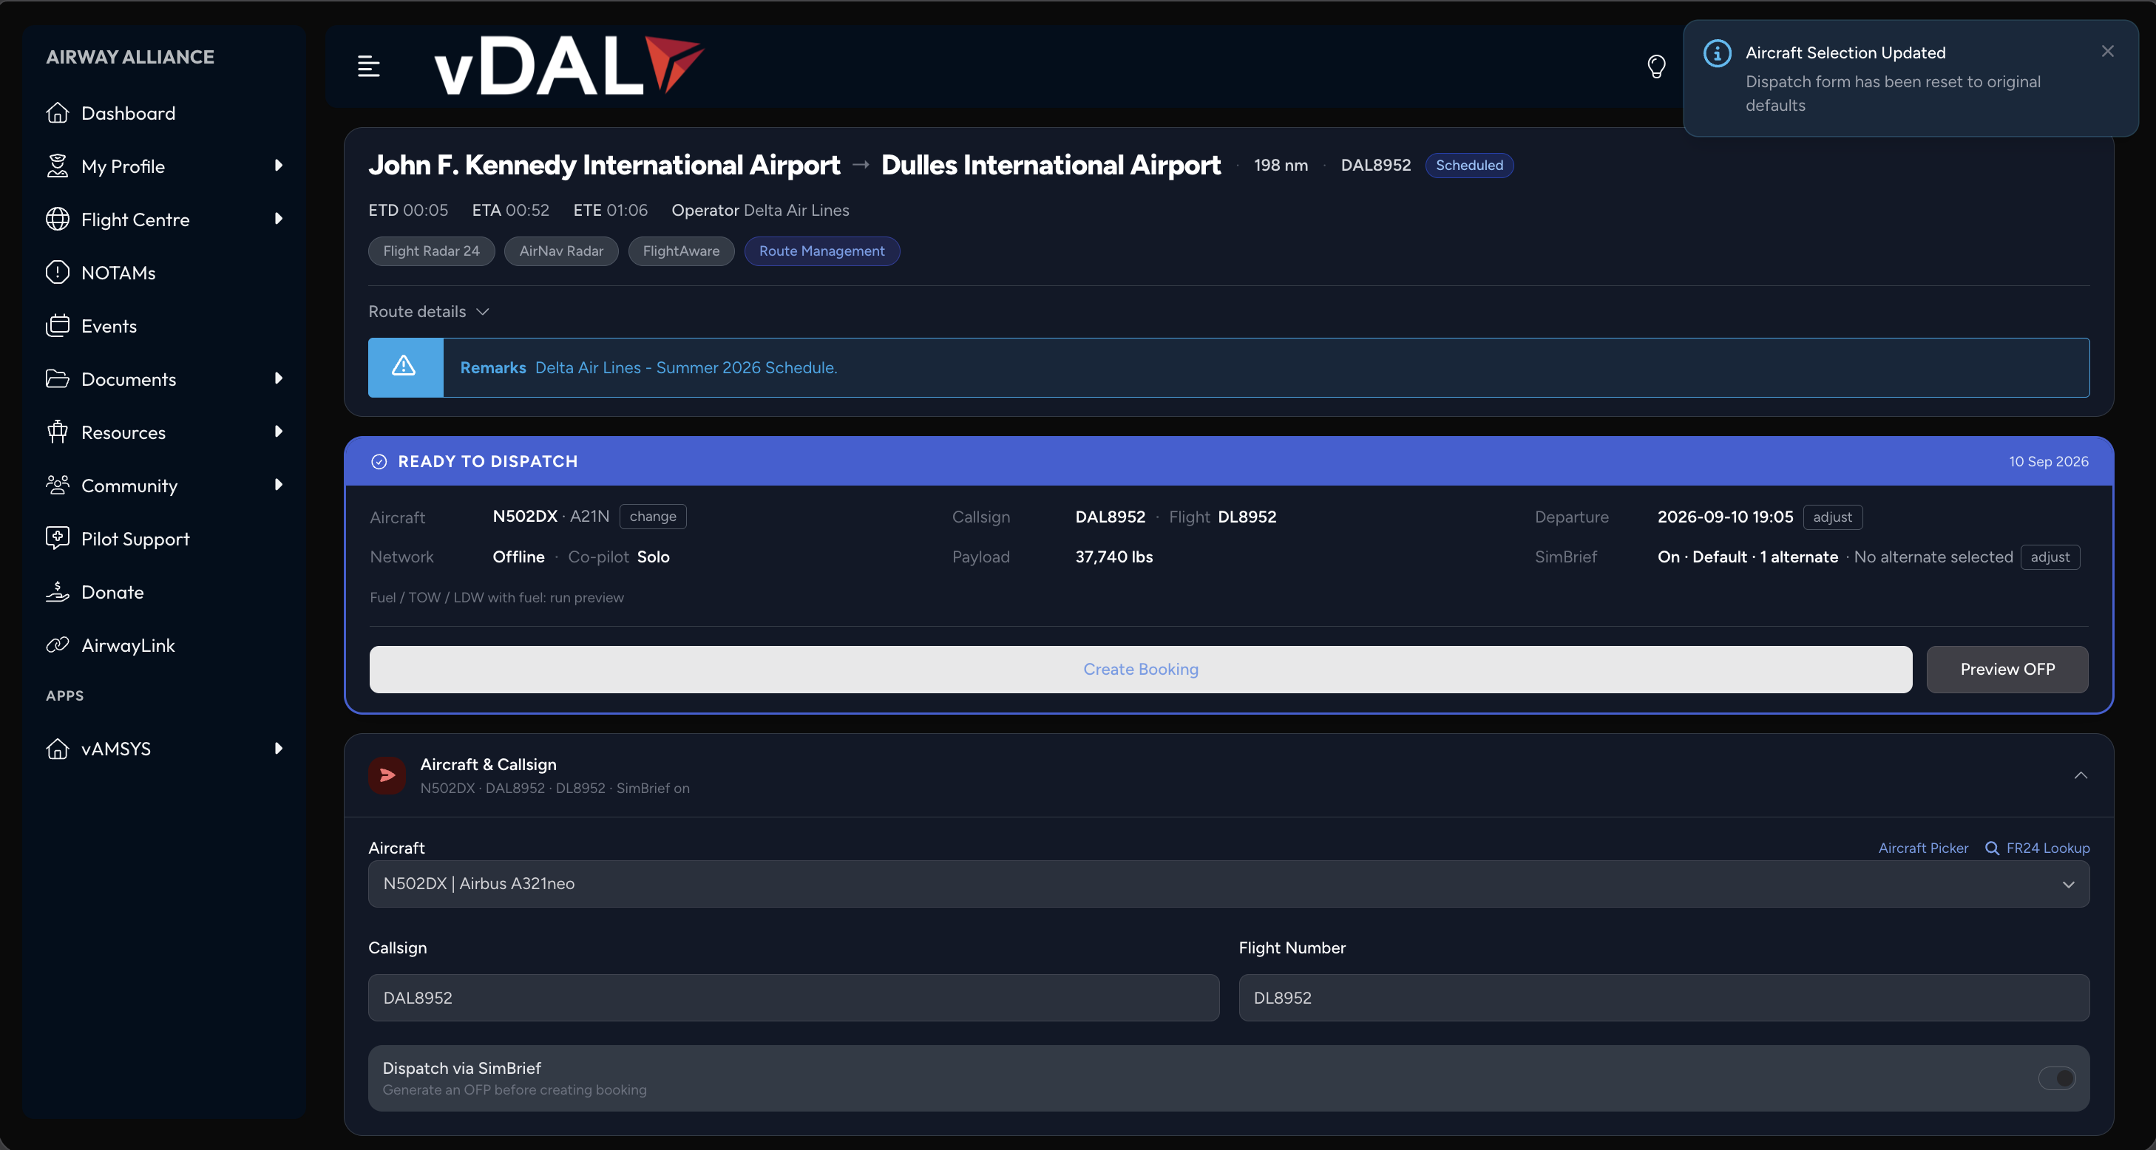The height and width of the screenshot is (1150, 2156).
Task: Click the My Profile pilot icon
Action: click(57, 166)
